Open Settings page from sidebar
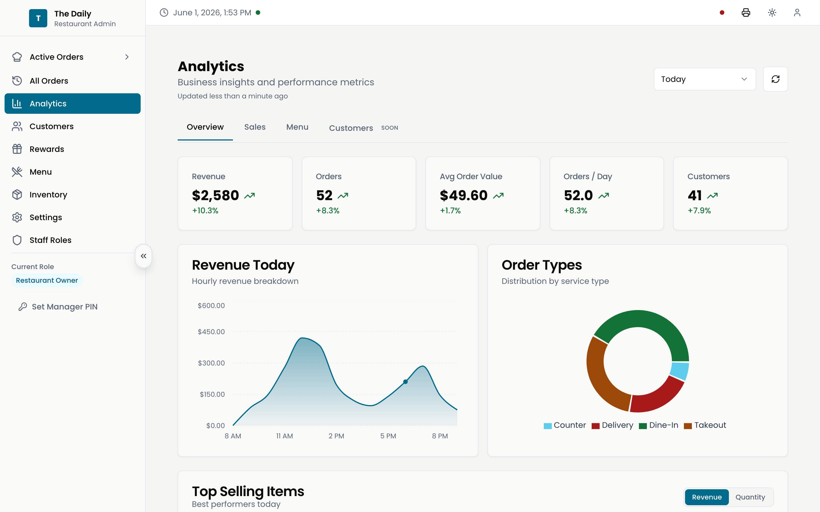 (73, 217)
